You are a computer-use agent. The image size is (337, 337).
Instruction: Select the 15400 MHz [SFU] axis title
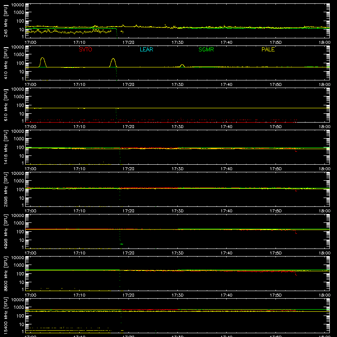(x=6, y=316)
